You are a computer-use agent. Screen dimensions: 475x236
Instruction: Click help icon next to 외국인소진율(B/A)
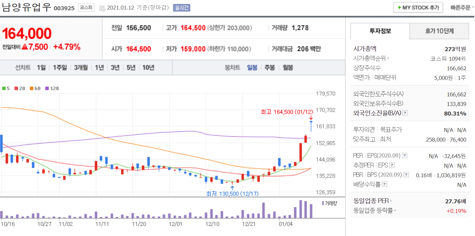(x=405, y=113)
